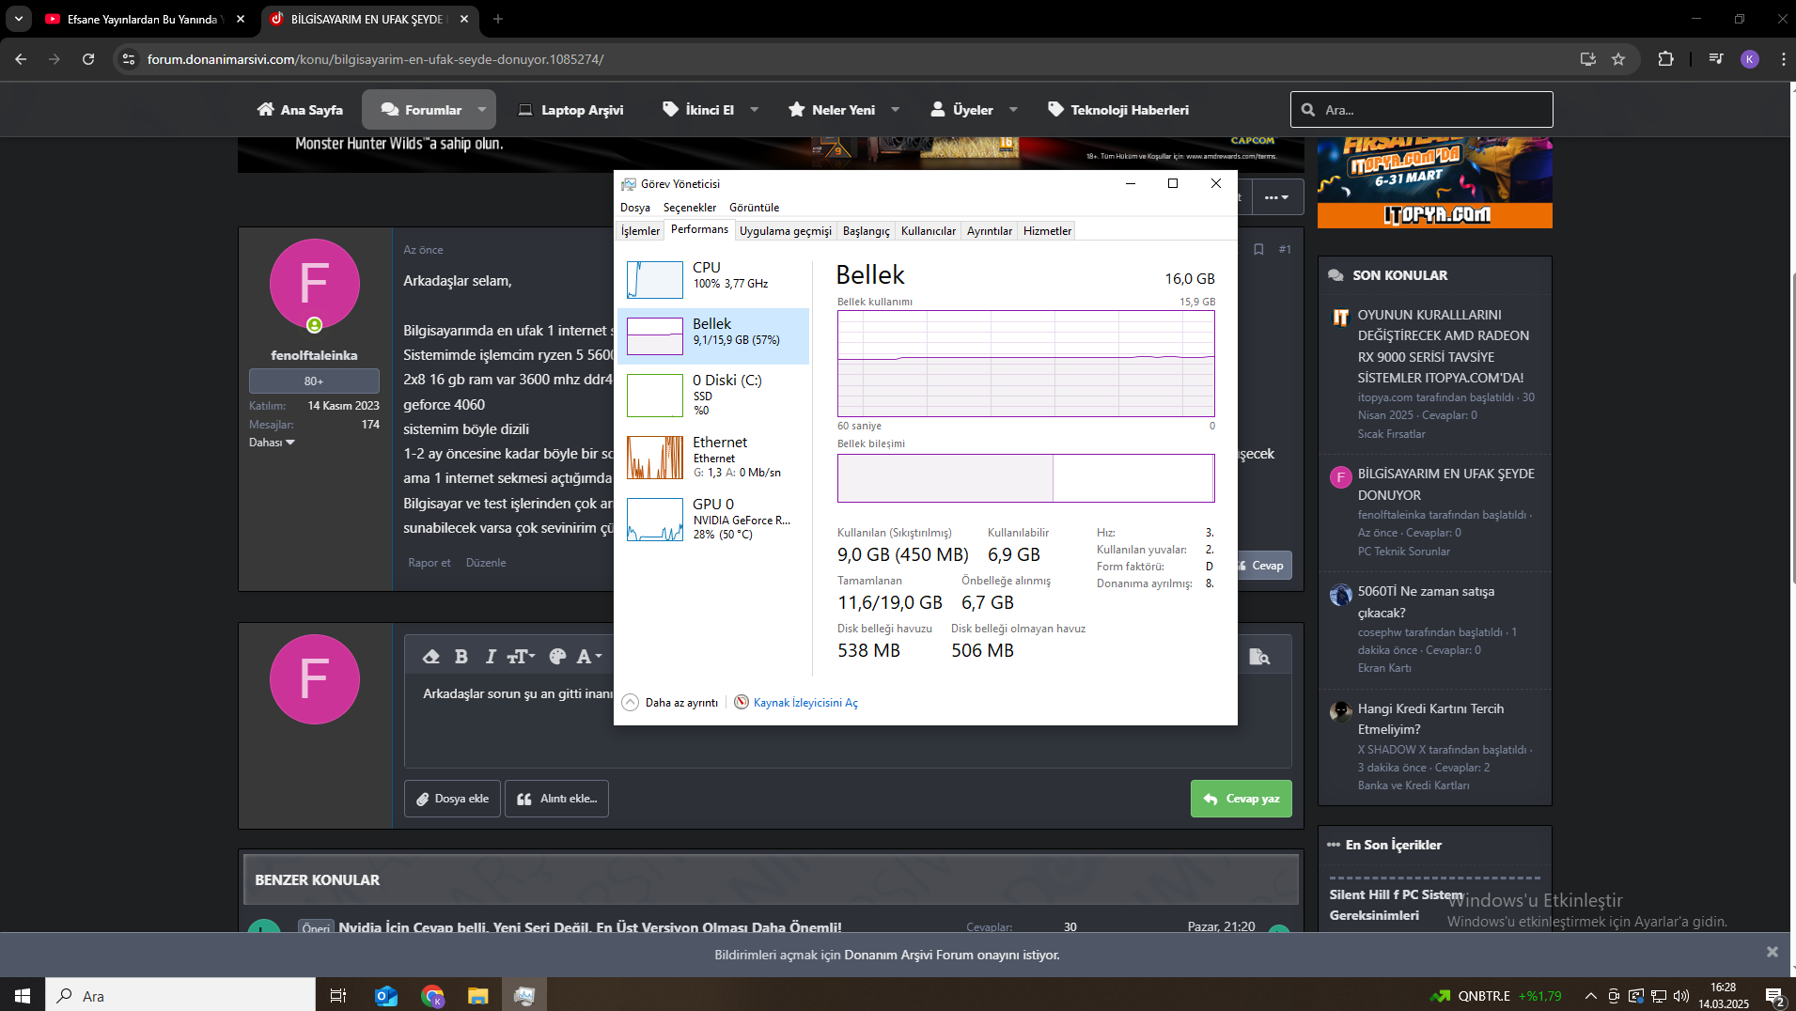Screen dimensions: 1796x1011
Task: Toggle bold formatting in reply editor
Action: (x=461, y=657)
